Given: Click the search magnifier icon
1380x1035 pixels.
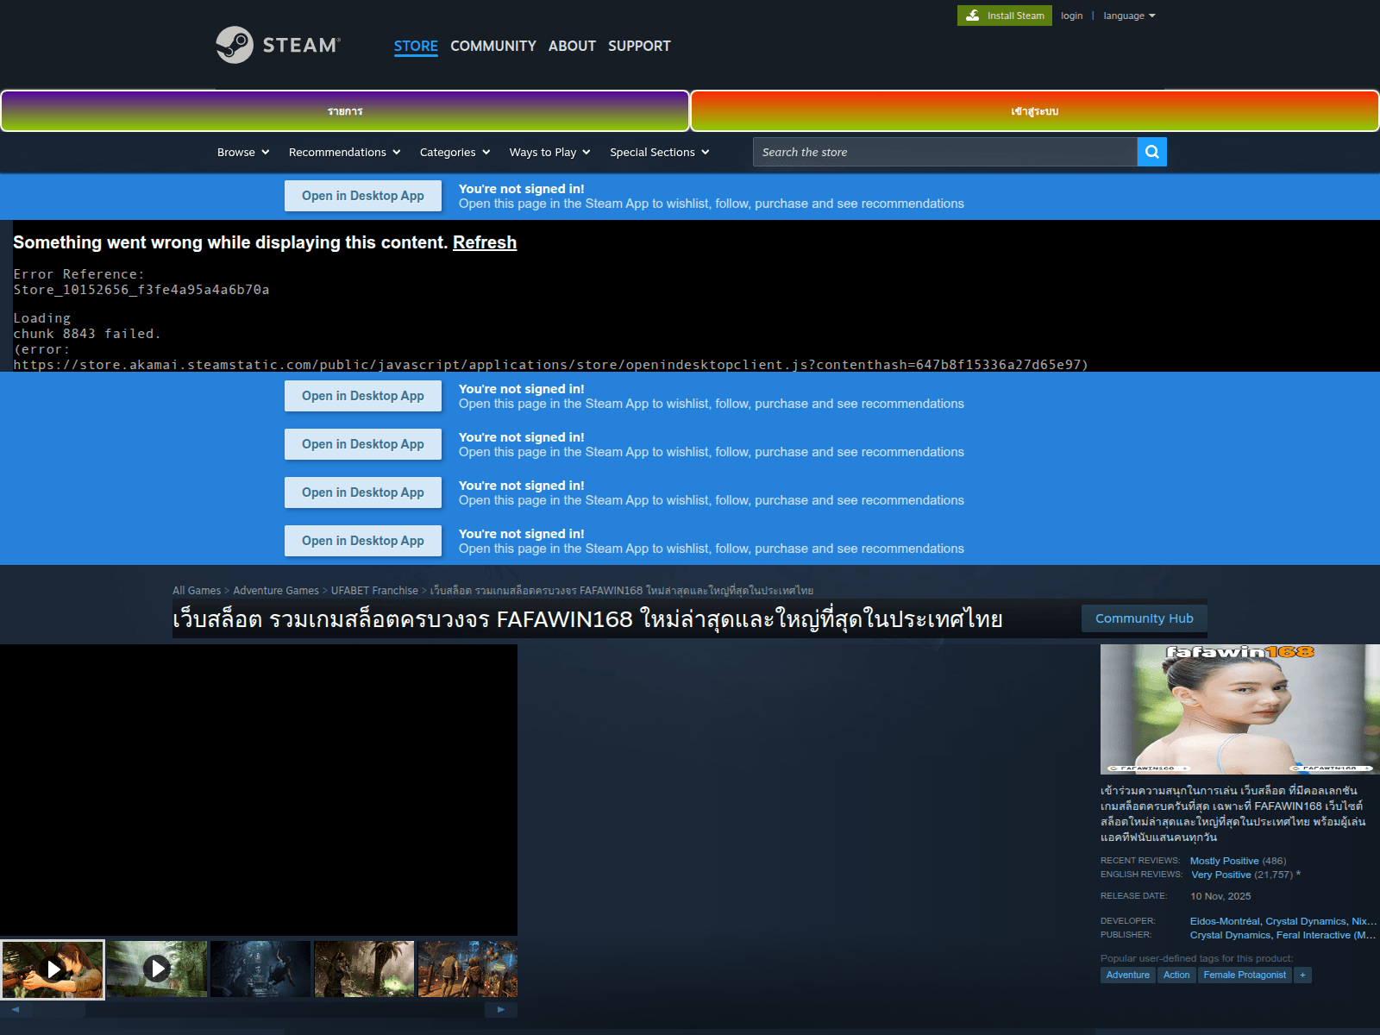Looking at the screenshot, I should point(1152,152).
